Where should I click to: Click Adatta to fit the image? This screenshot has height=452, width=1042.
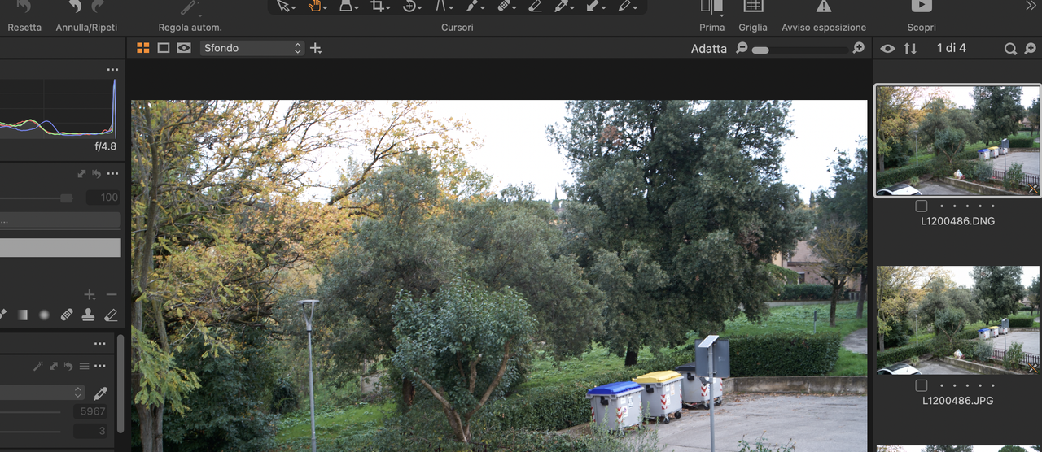(709, 49)
